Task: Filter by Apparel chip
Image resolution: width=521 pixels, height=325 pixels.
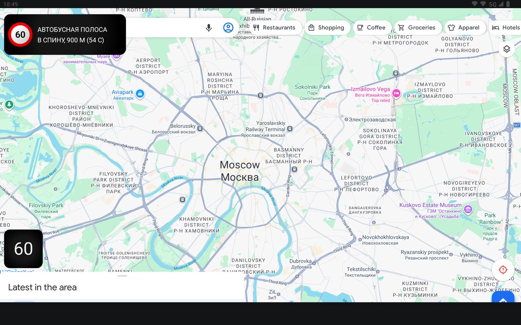Action: click(464, 28)
